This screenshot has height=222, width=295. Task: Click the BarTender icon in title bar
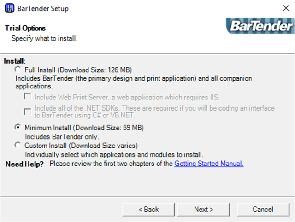click(x=8, y=8)
